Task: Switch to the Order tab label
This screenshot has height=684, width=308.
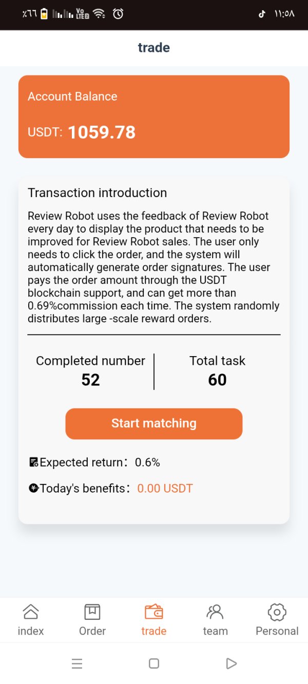Action: click(92, 631)
